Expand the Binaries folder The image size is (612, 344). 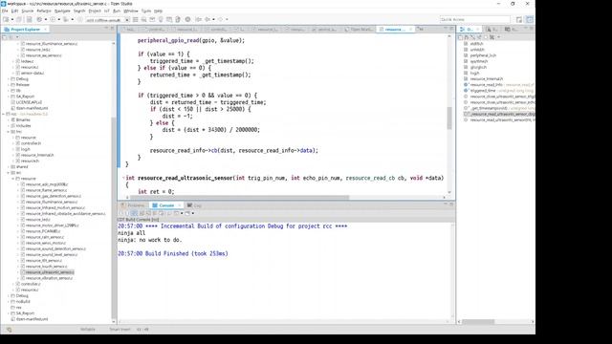[9, 119]
